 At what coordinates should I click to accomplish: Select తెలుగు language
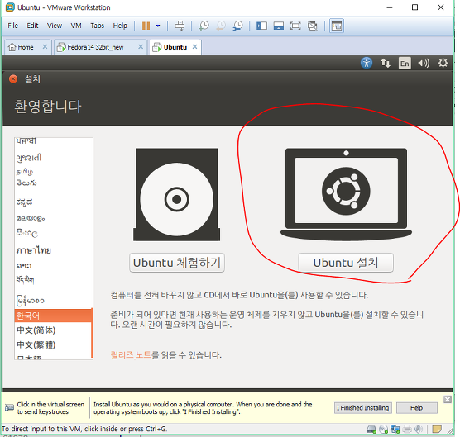click(x=26, y=183)
